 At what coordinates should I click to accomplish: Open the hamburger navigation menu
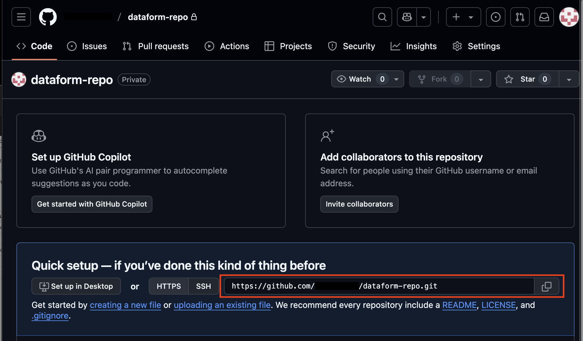pyautogui.click(x=21, y=17)
